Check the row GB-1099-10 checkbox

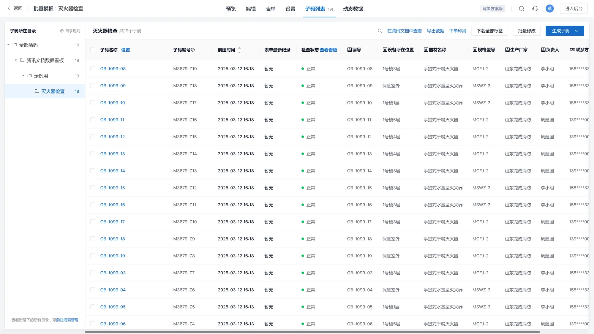point(93,103)
